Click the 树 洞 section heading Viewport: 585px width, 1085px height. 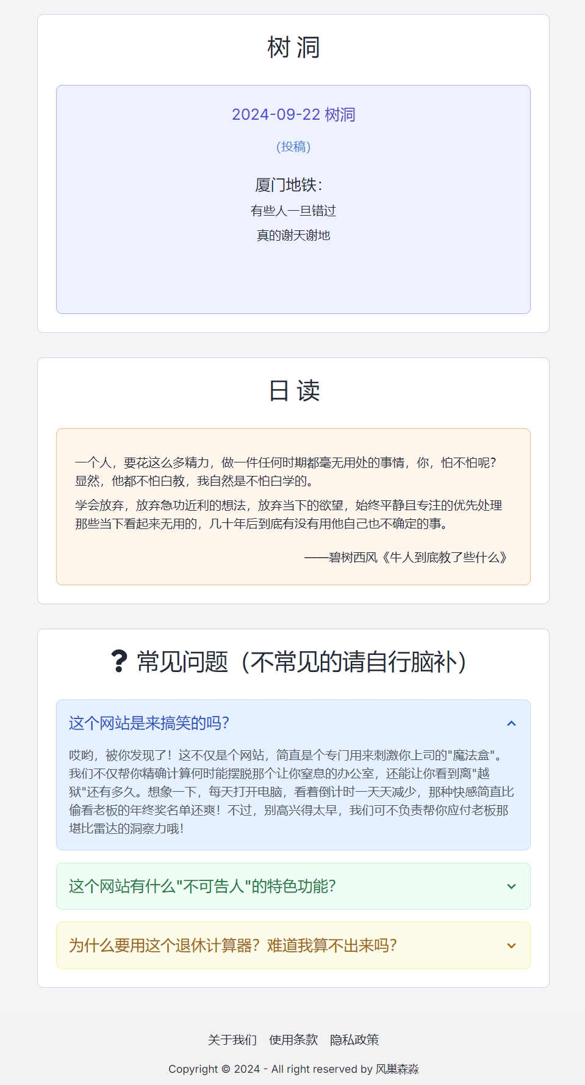(x=293, y=47)
